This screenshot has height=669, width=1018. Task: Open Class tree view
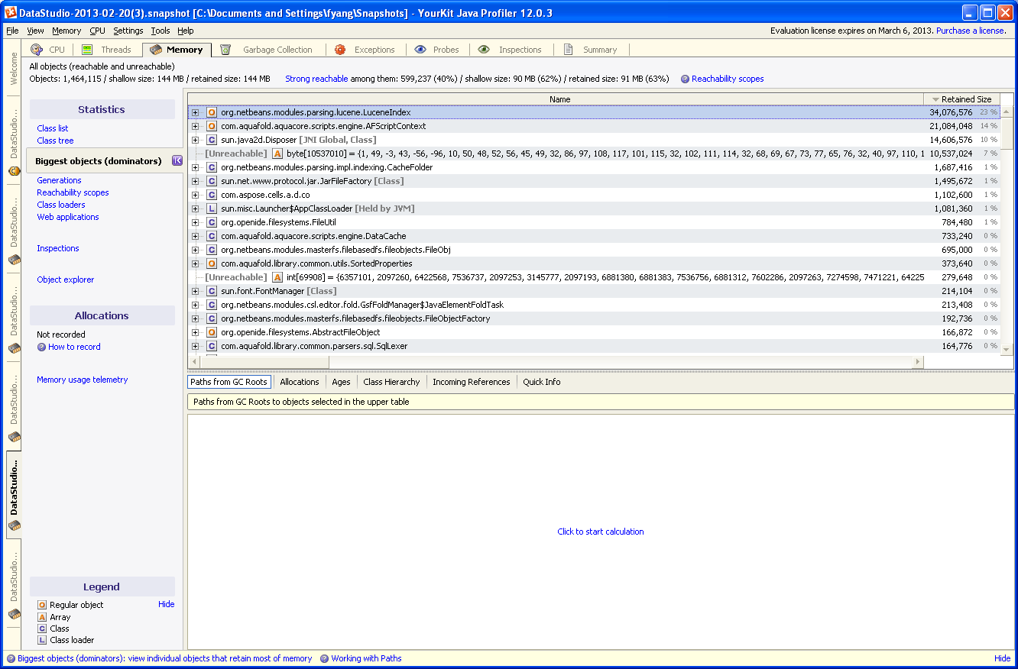(x=55, y=141)
